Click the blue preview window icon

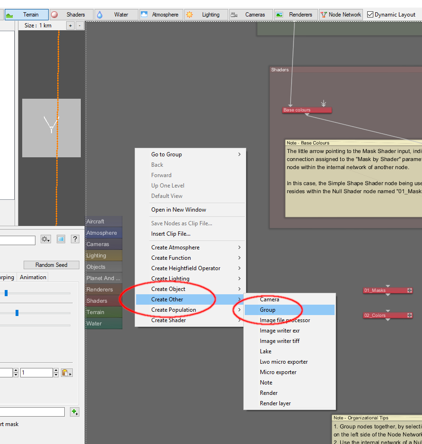point(61,239)
